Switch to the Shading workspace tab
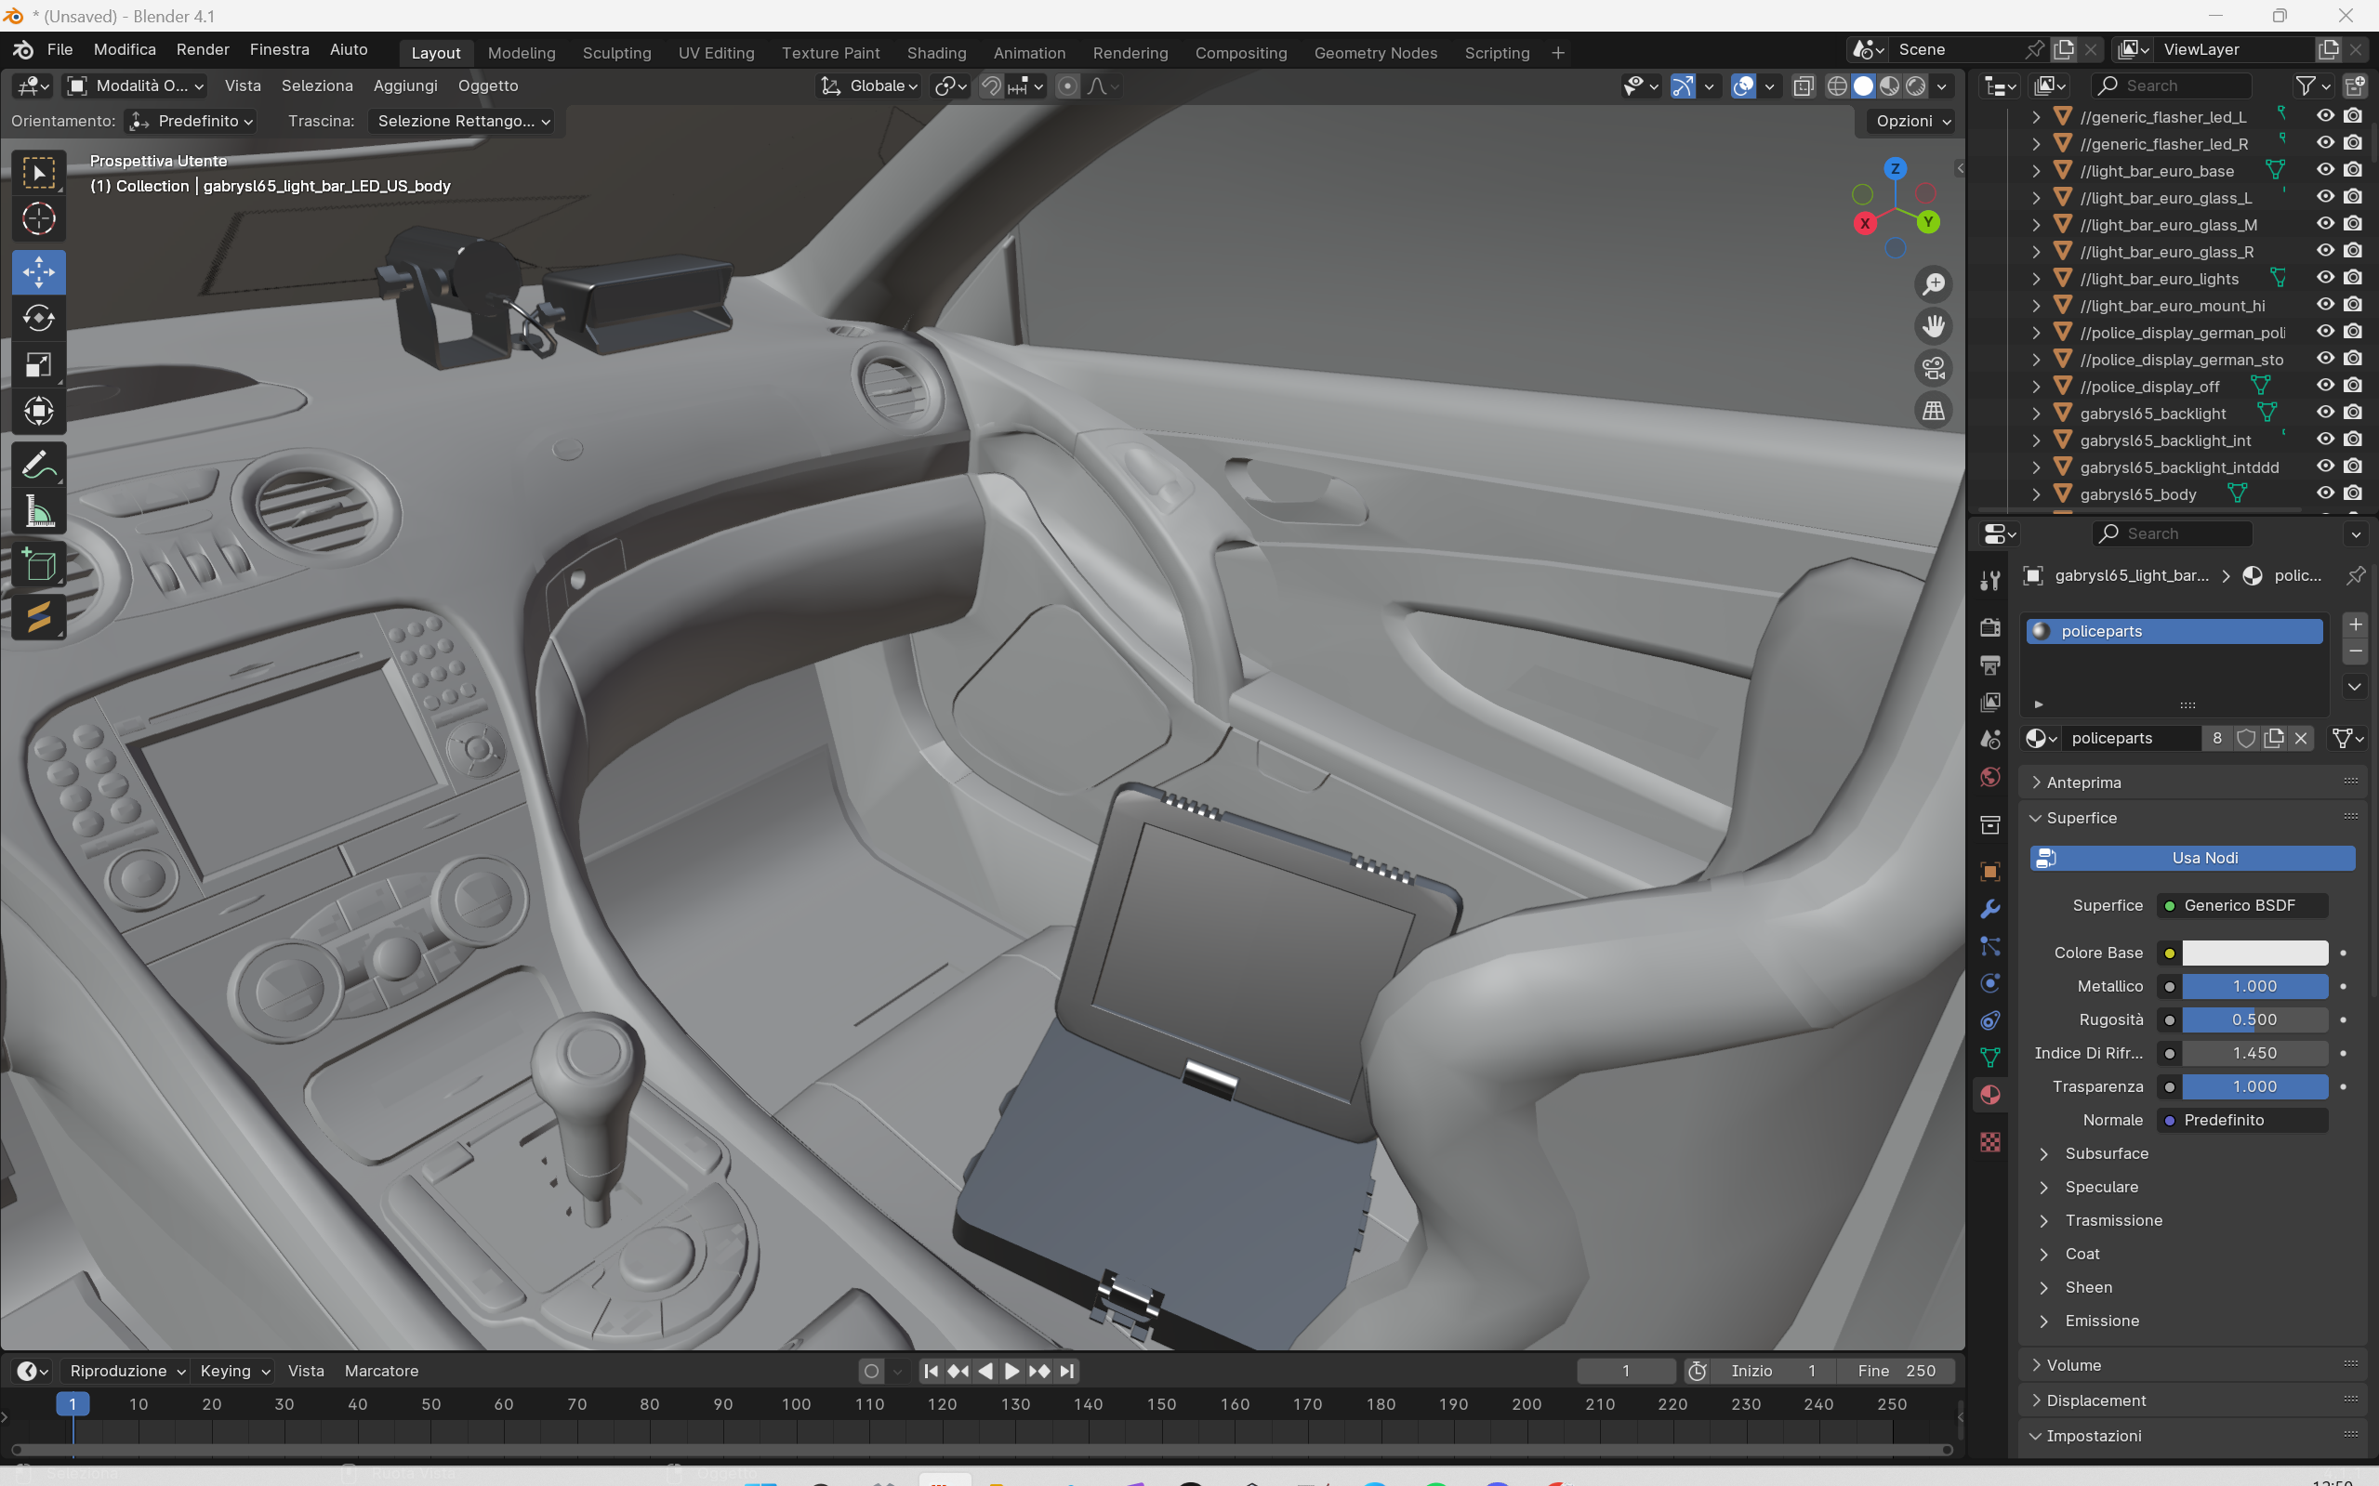Screen dimensions: 2379x1486 coord(936,53)
